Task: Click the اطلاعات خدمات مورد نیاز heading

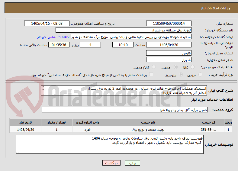Action: 212,100
